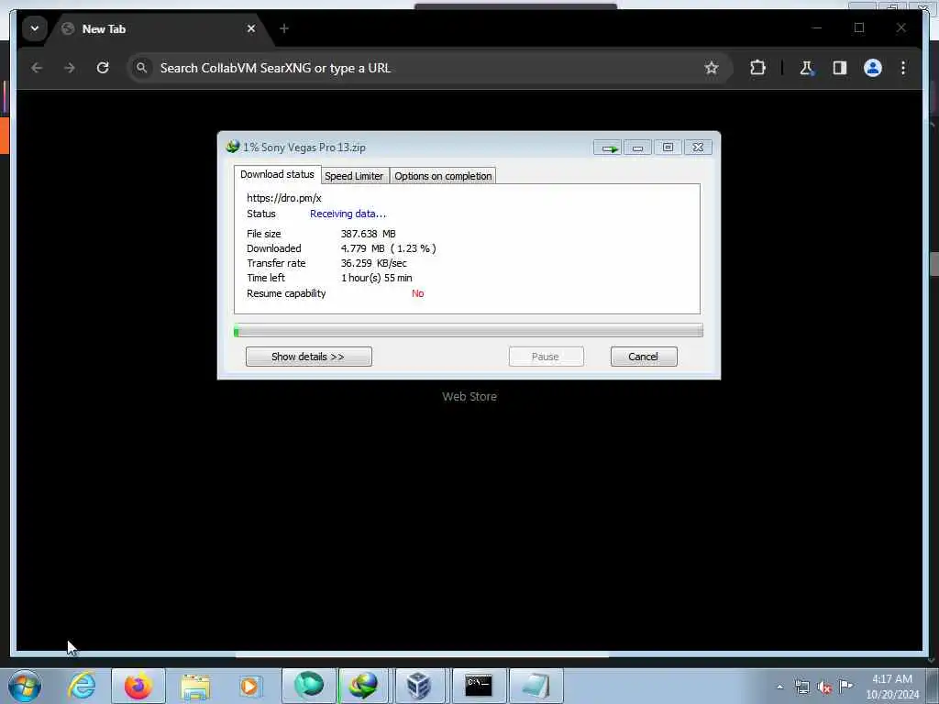Viewport: 939px width, 704px height.
Task: Open the notepad taskbar icon
Action: [536, 686]
